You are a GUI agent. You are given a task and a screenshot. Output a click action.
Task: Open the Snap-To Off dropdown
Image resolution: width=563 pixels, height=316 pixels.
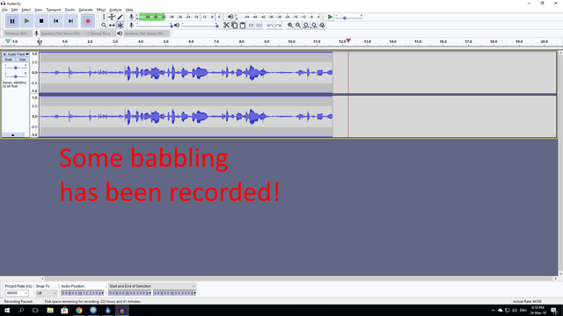tap(47, 293)
